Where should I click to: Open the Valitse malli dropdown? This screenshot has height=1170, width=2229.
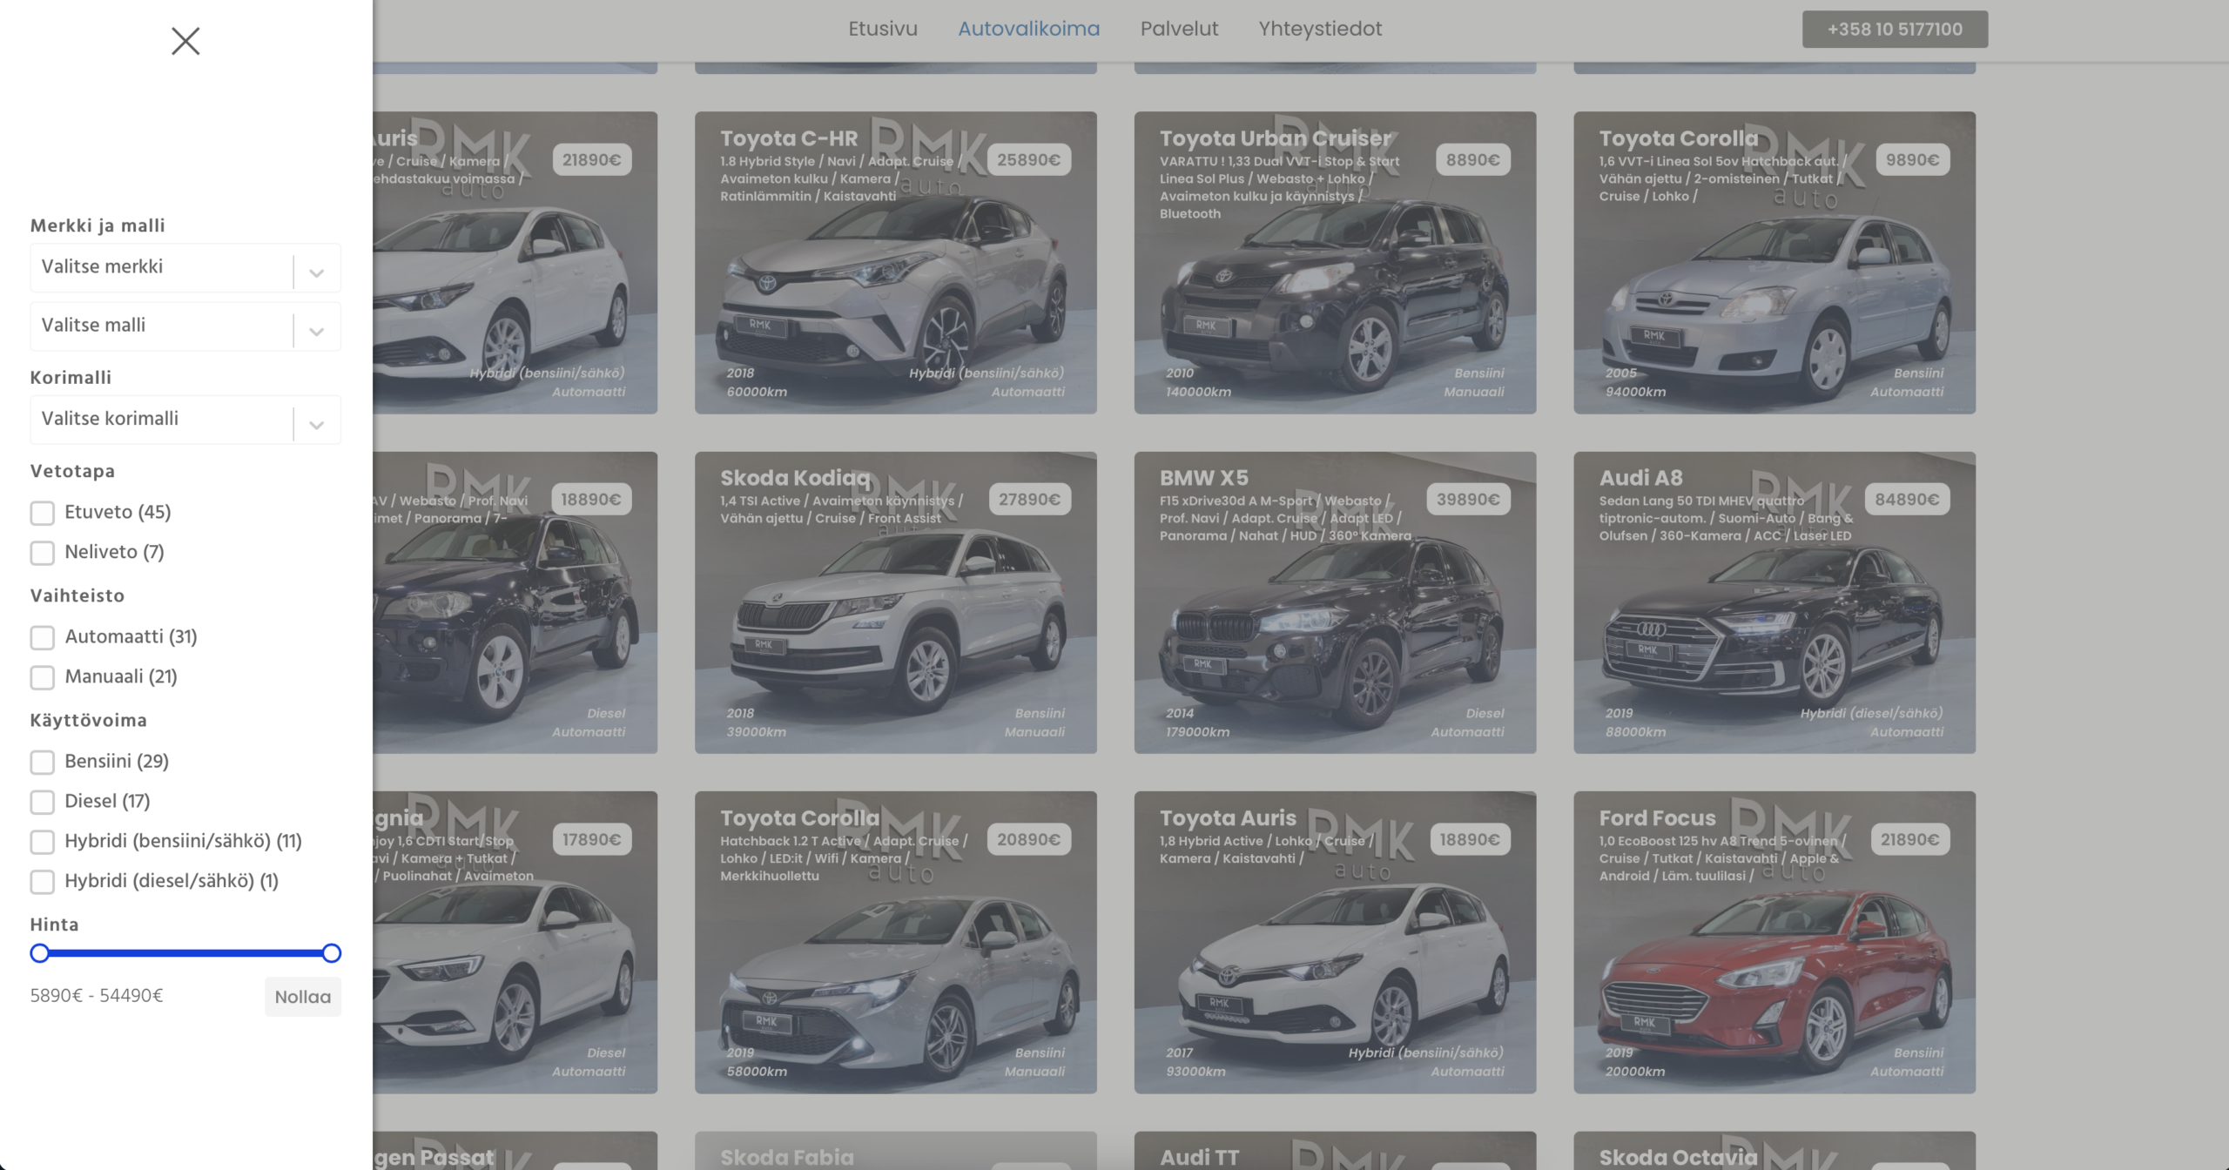click(185, 326)
